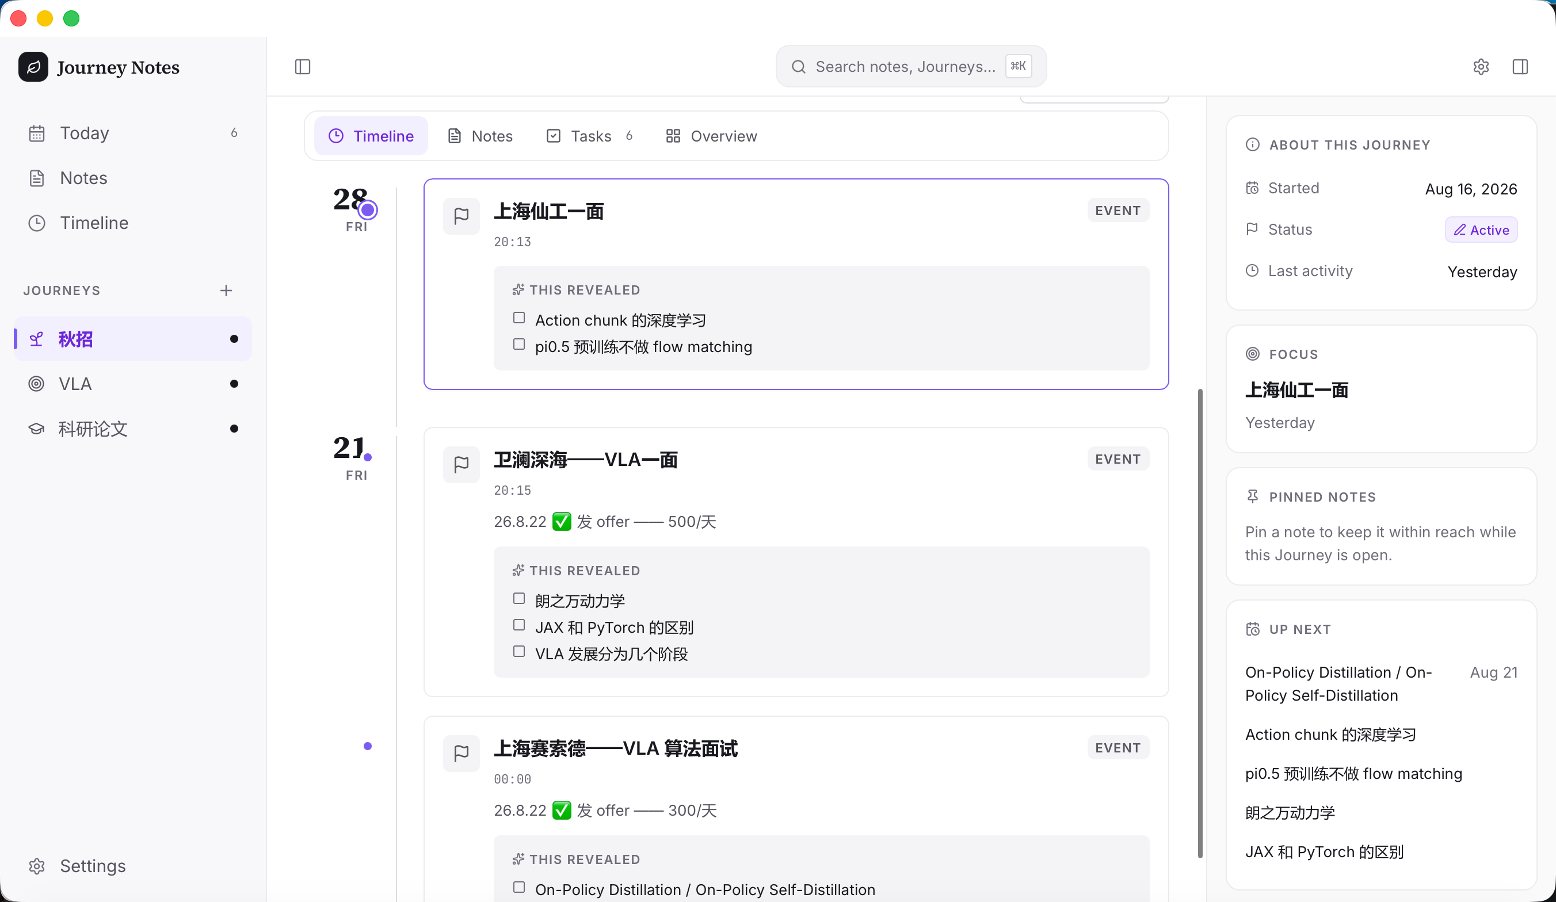Click the flag icon of 上海仙工一面 event
Image resolution: width=1556 pixels, height=902 pixels.
point(462,216)
